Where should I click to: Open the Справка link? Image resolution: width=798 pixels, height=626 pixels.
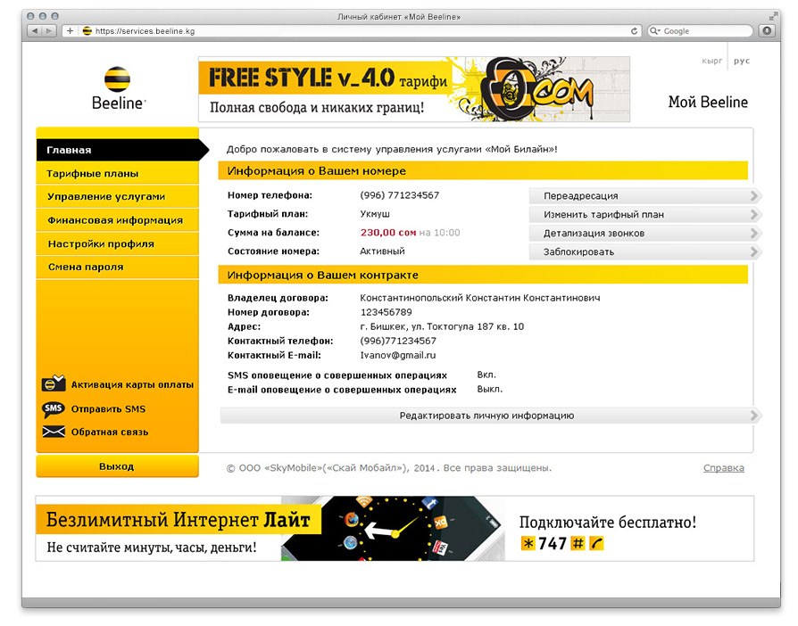pyautogui.click(x=724, y=468)
